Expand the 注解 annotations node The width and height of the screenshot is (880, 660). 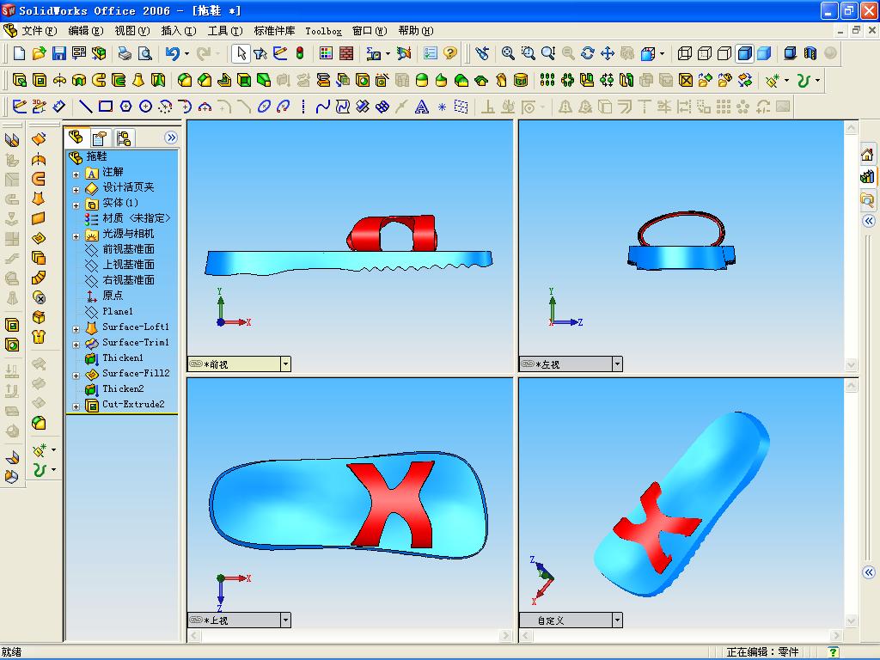click(x=76, y=174)
